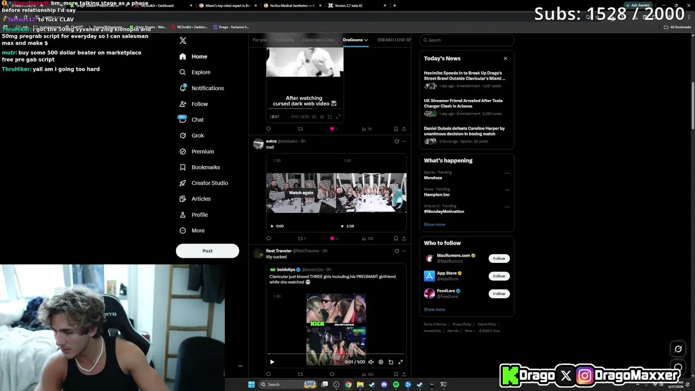Screen dimensions: 695x391
Task: Click the Post button
Action: click(x=207, y=251)
